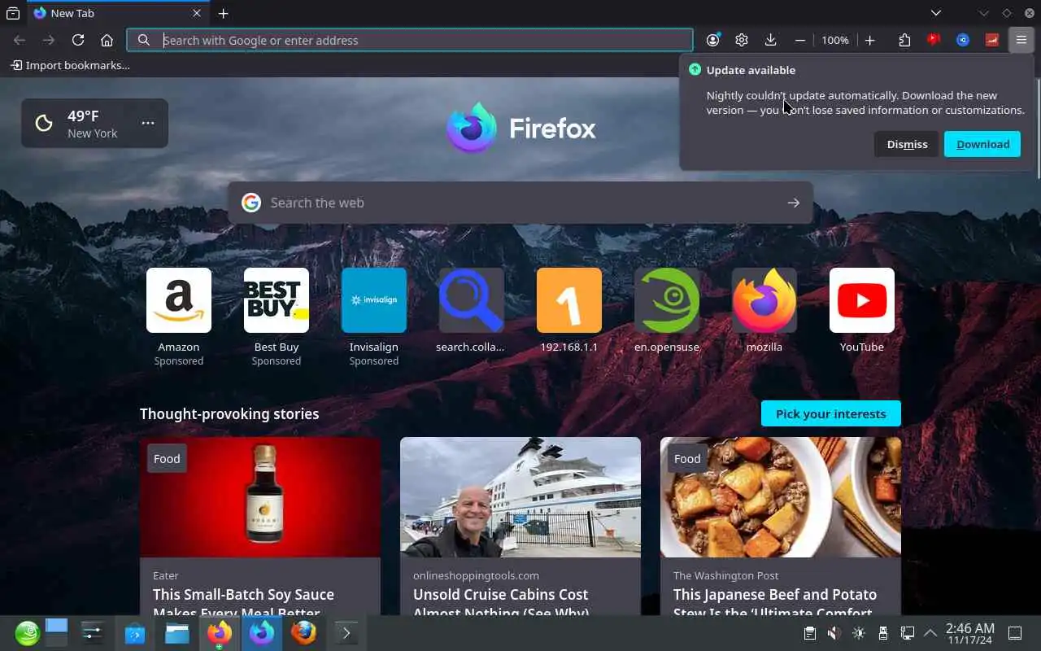1041x651 pixels.
Task: Click the Search the web box
Action: [x=520, y=203]
